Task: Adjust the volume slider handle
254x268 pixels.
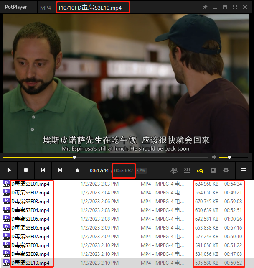Action: pos(229,157)
